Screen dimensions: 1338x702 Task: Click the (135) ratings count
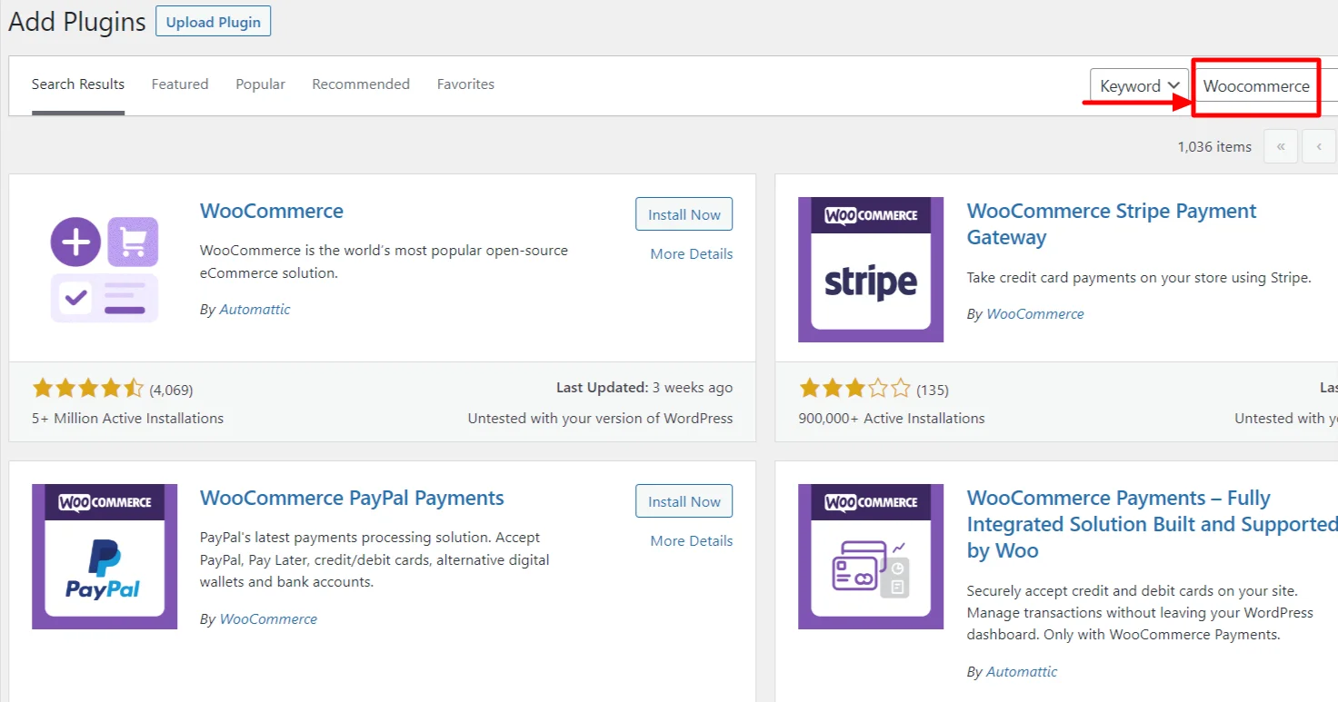[x=933, y=391]
